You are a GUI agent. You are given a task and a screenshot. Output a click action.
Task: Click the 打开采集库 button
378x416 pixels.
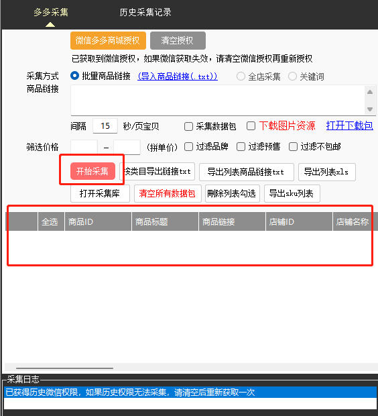pyautogui.click(x=100, y=193)
